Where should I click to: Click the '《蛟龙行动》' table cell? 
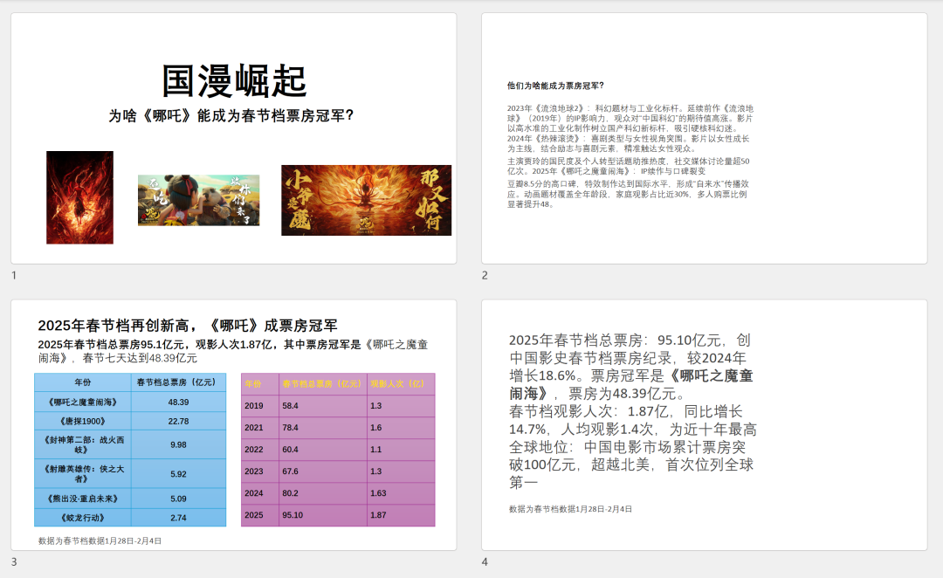[x=83, y=518]
